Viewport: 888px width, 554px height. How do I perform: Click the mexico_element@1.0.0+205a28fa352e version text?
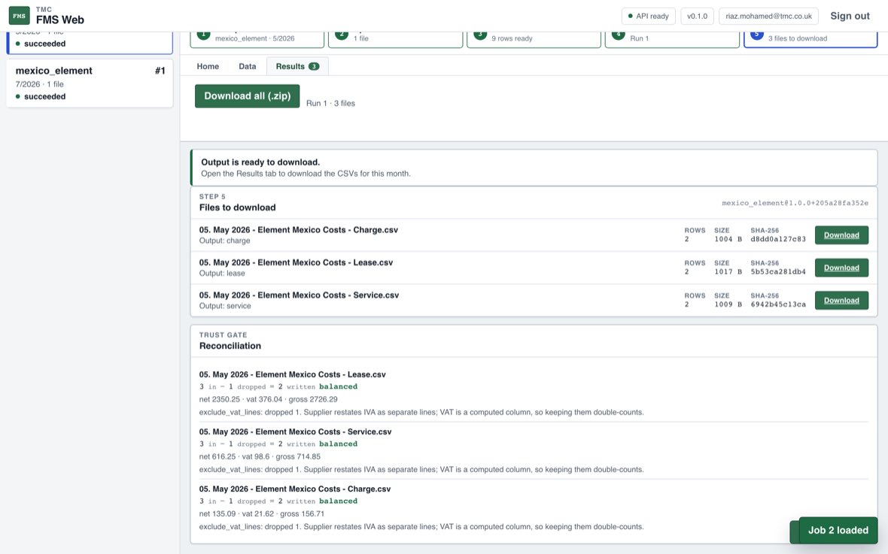pos(795,203)
